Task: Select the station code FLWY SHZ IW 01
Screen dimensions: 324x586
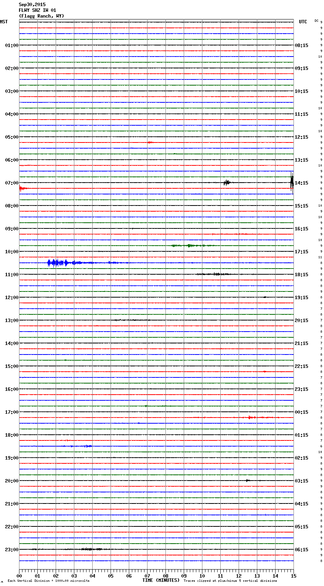Action: pyautogui.click(x=37, y=10)
